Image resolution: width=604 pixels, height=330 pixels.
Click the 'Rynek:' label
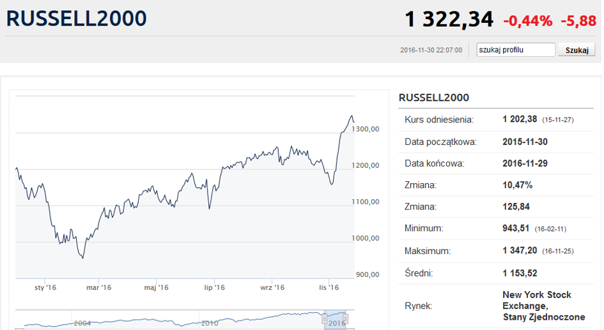419,306
